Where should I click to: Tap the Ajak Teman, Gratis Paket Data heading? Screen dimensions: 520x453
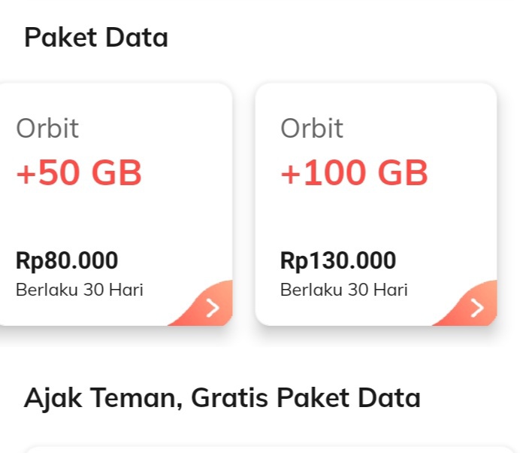tap(222, 397)
